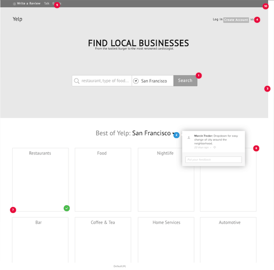Select the Nightlife category card

click(x=166, y=180)
